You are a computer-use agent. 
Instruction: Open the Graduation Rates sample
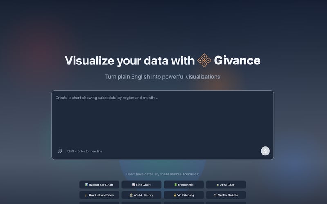pyautogui.click(x=99, y=195)
